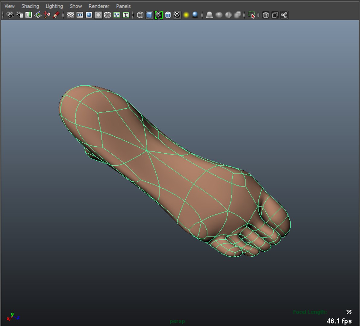Viewport: 360px width, 326px height.
Task: Click the camera Bookmarks icon
Action: [29, 15]
